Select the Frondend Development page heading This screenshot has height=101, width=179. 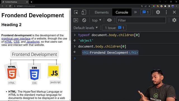point(33,15)
